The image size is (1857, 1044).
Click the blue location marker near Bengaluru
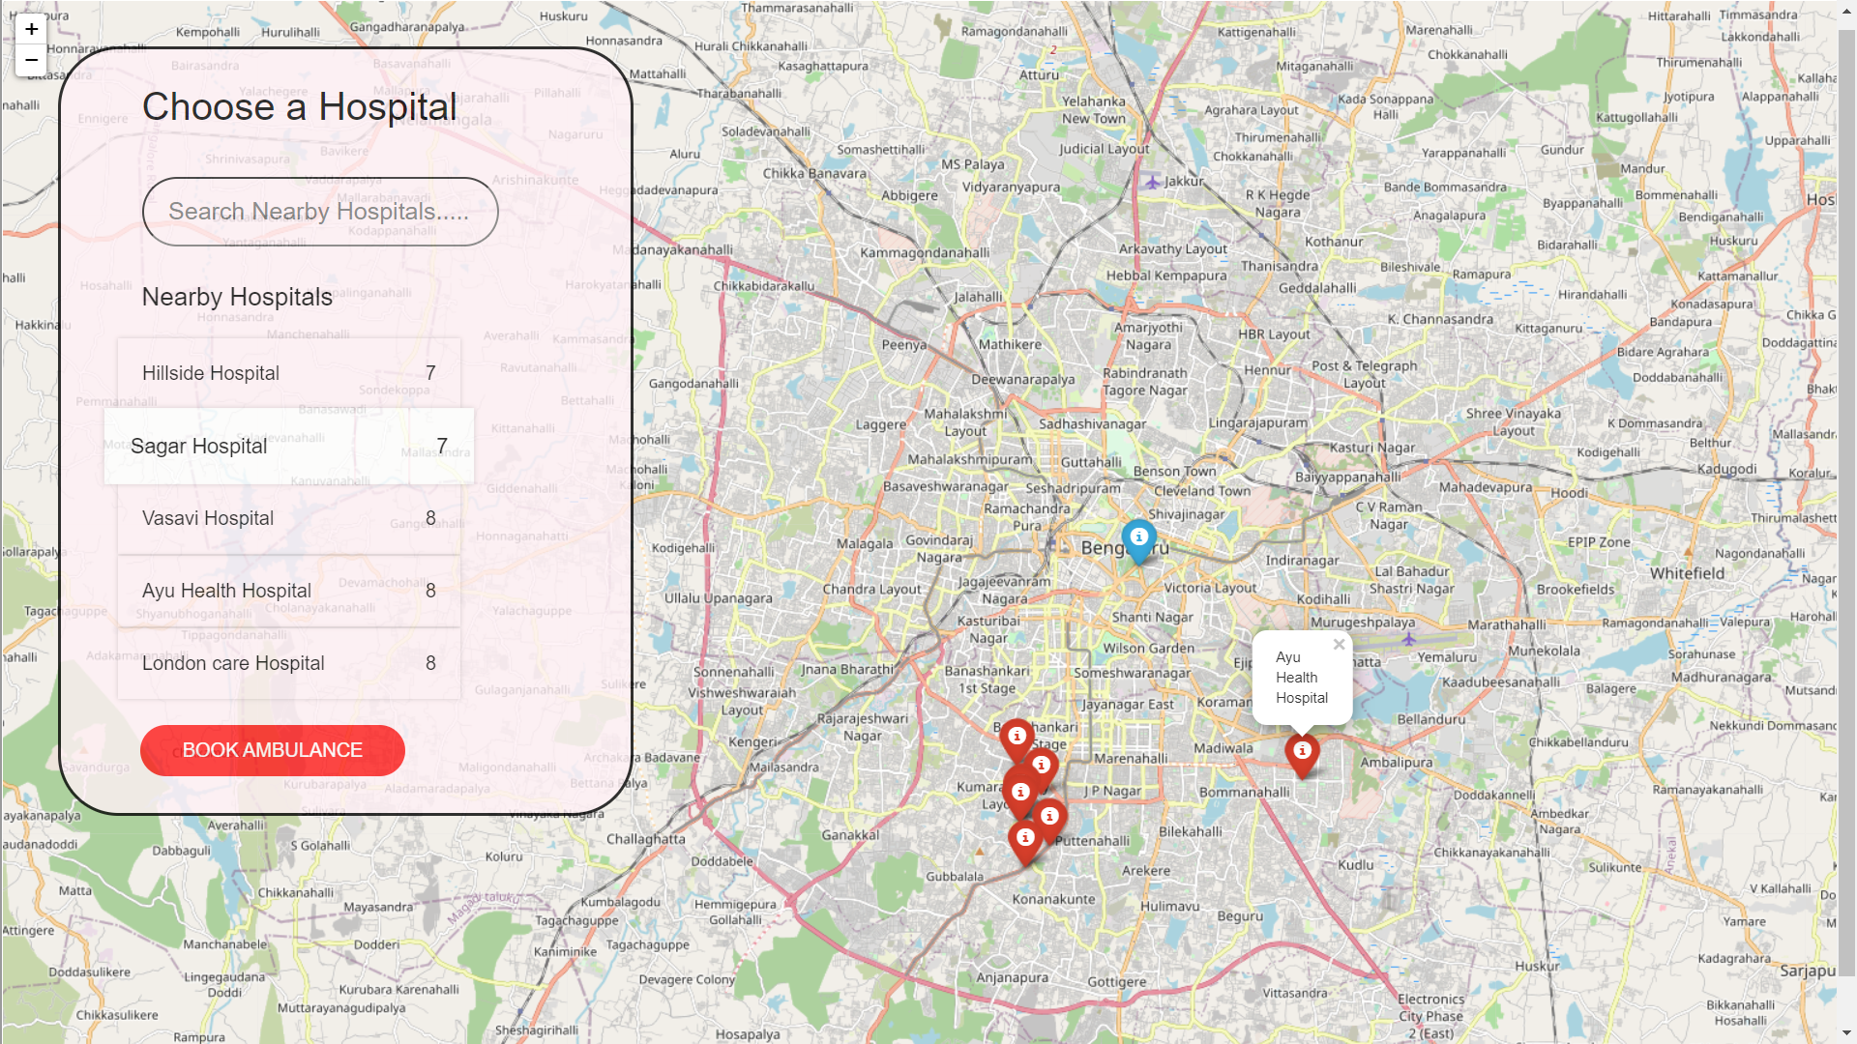[x=1138, y=538]
